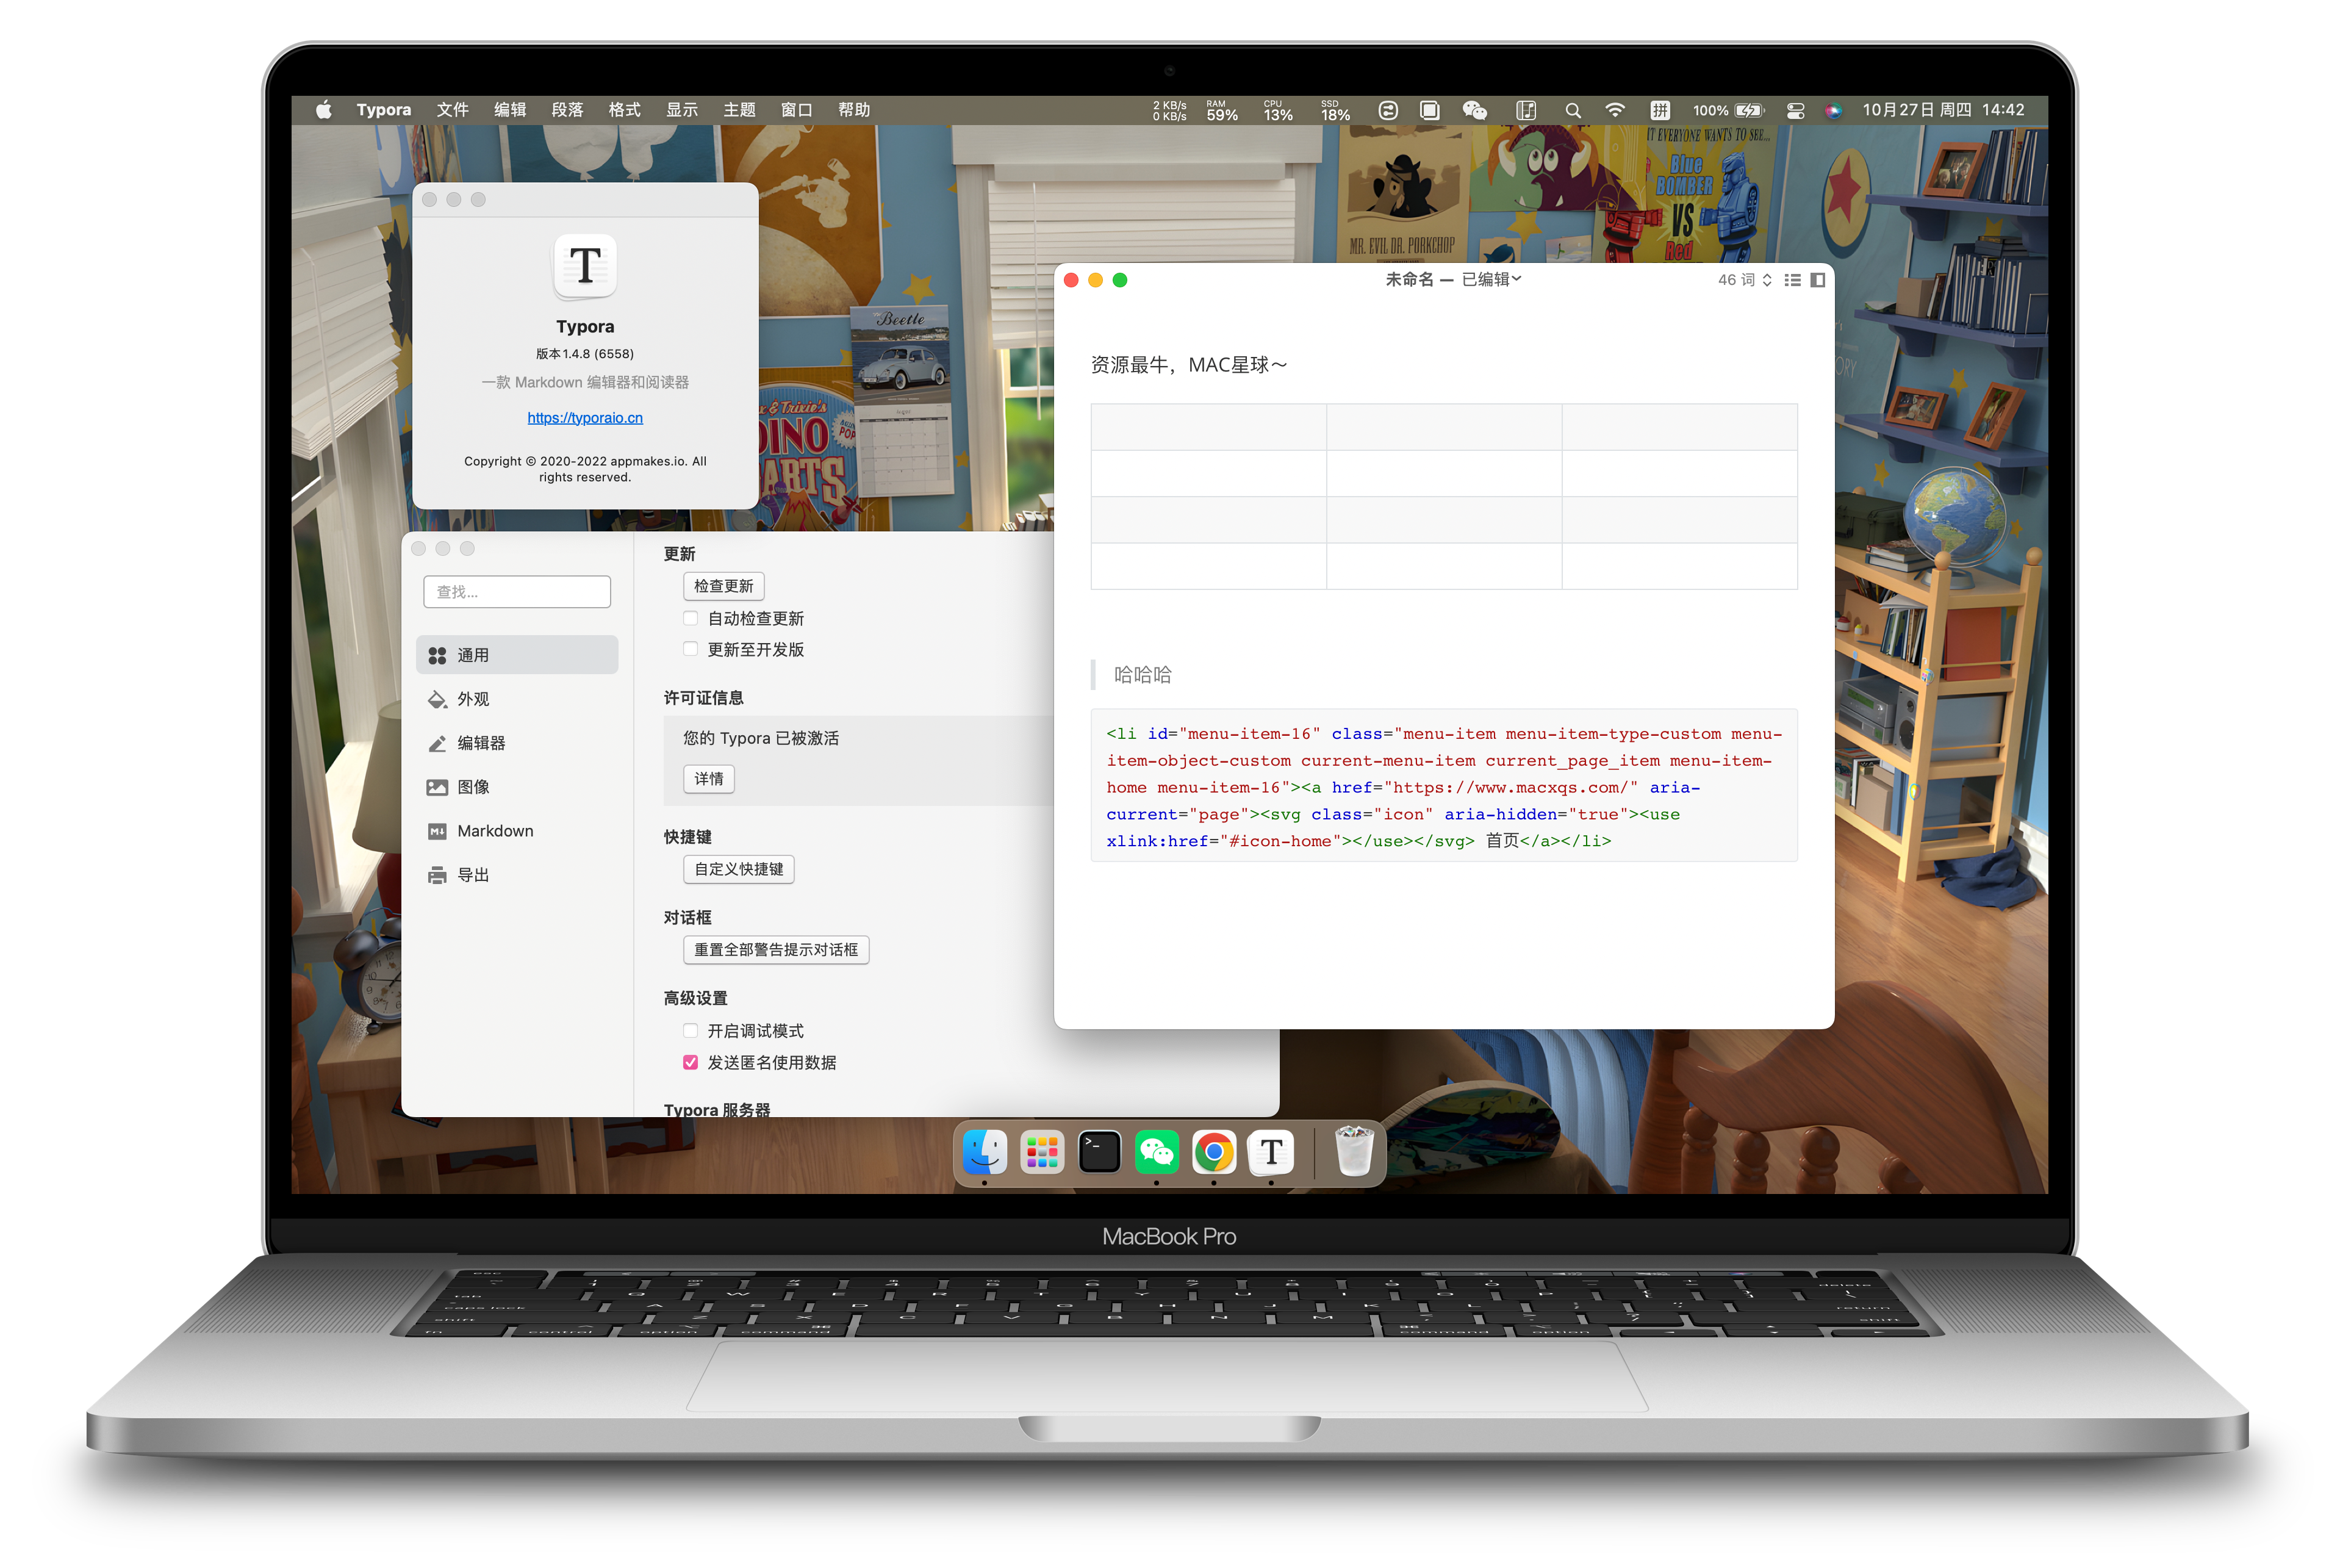Open Google Chrome from the Dock
Screen dimensions: 2340x1568
1213,1152
